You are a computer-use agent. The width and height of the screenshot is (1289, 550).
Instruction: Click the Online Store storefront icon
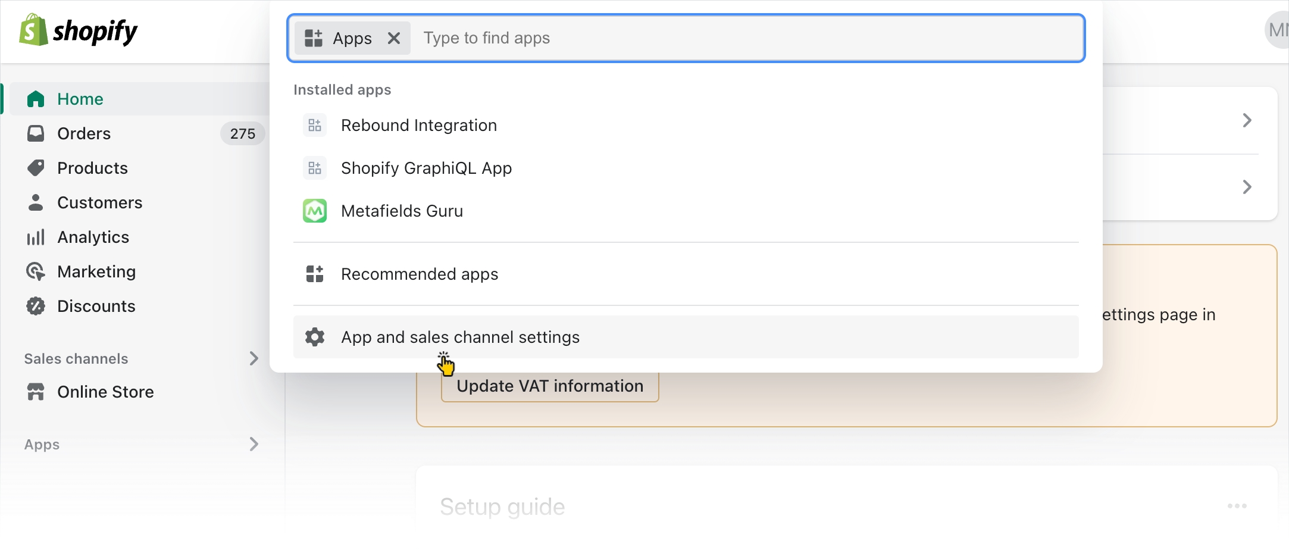[x=36, y=392]
